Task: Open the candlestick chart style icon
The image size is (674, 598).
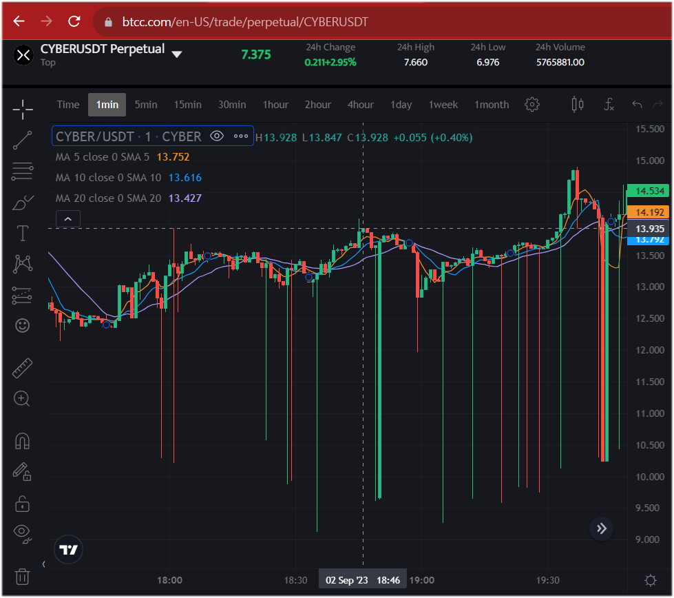Action: pyautogui.click(x=578, y=105)
